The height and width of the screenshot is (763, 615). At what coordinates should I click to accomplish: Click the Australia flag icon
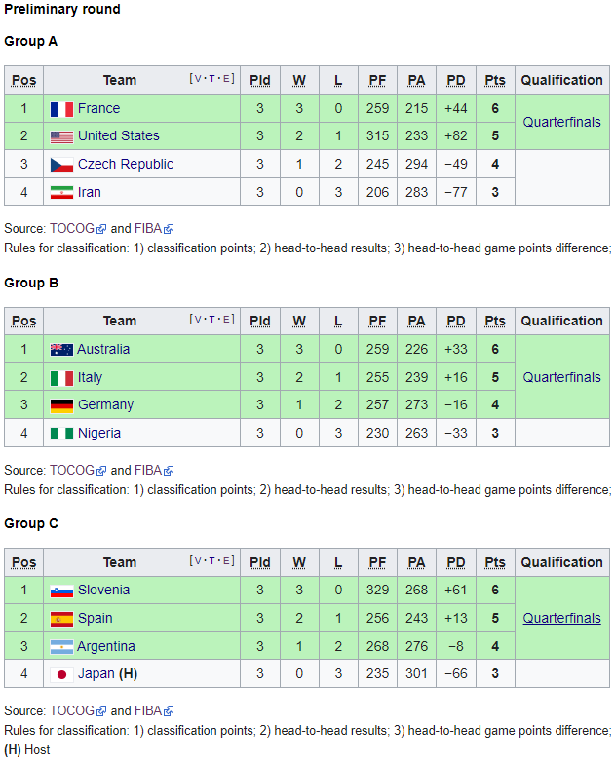click(x=61, y=350)
